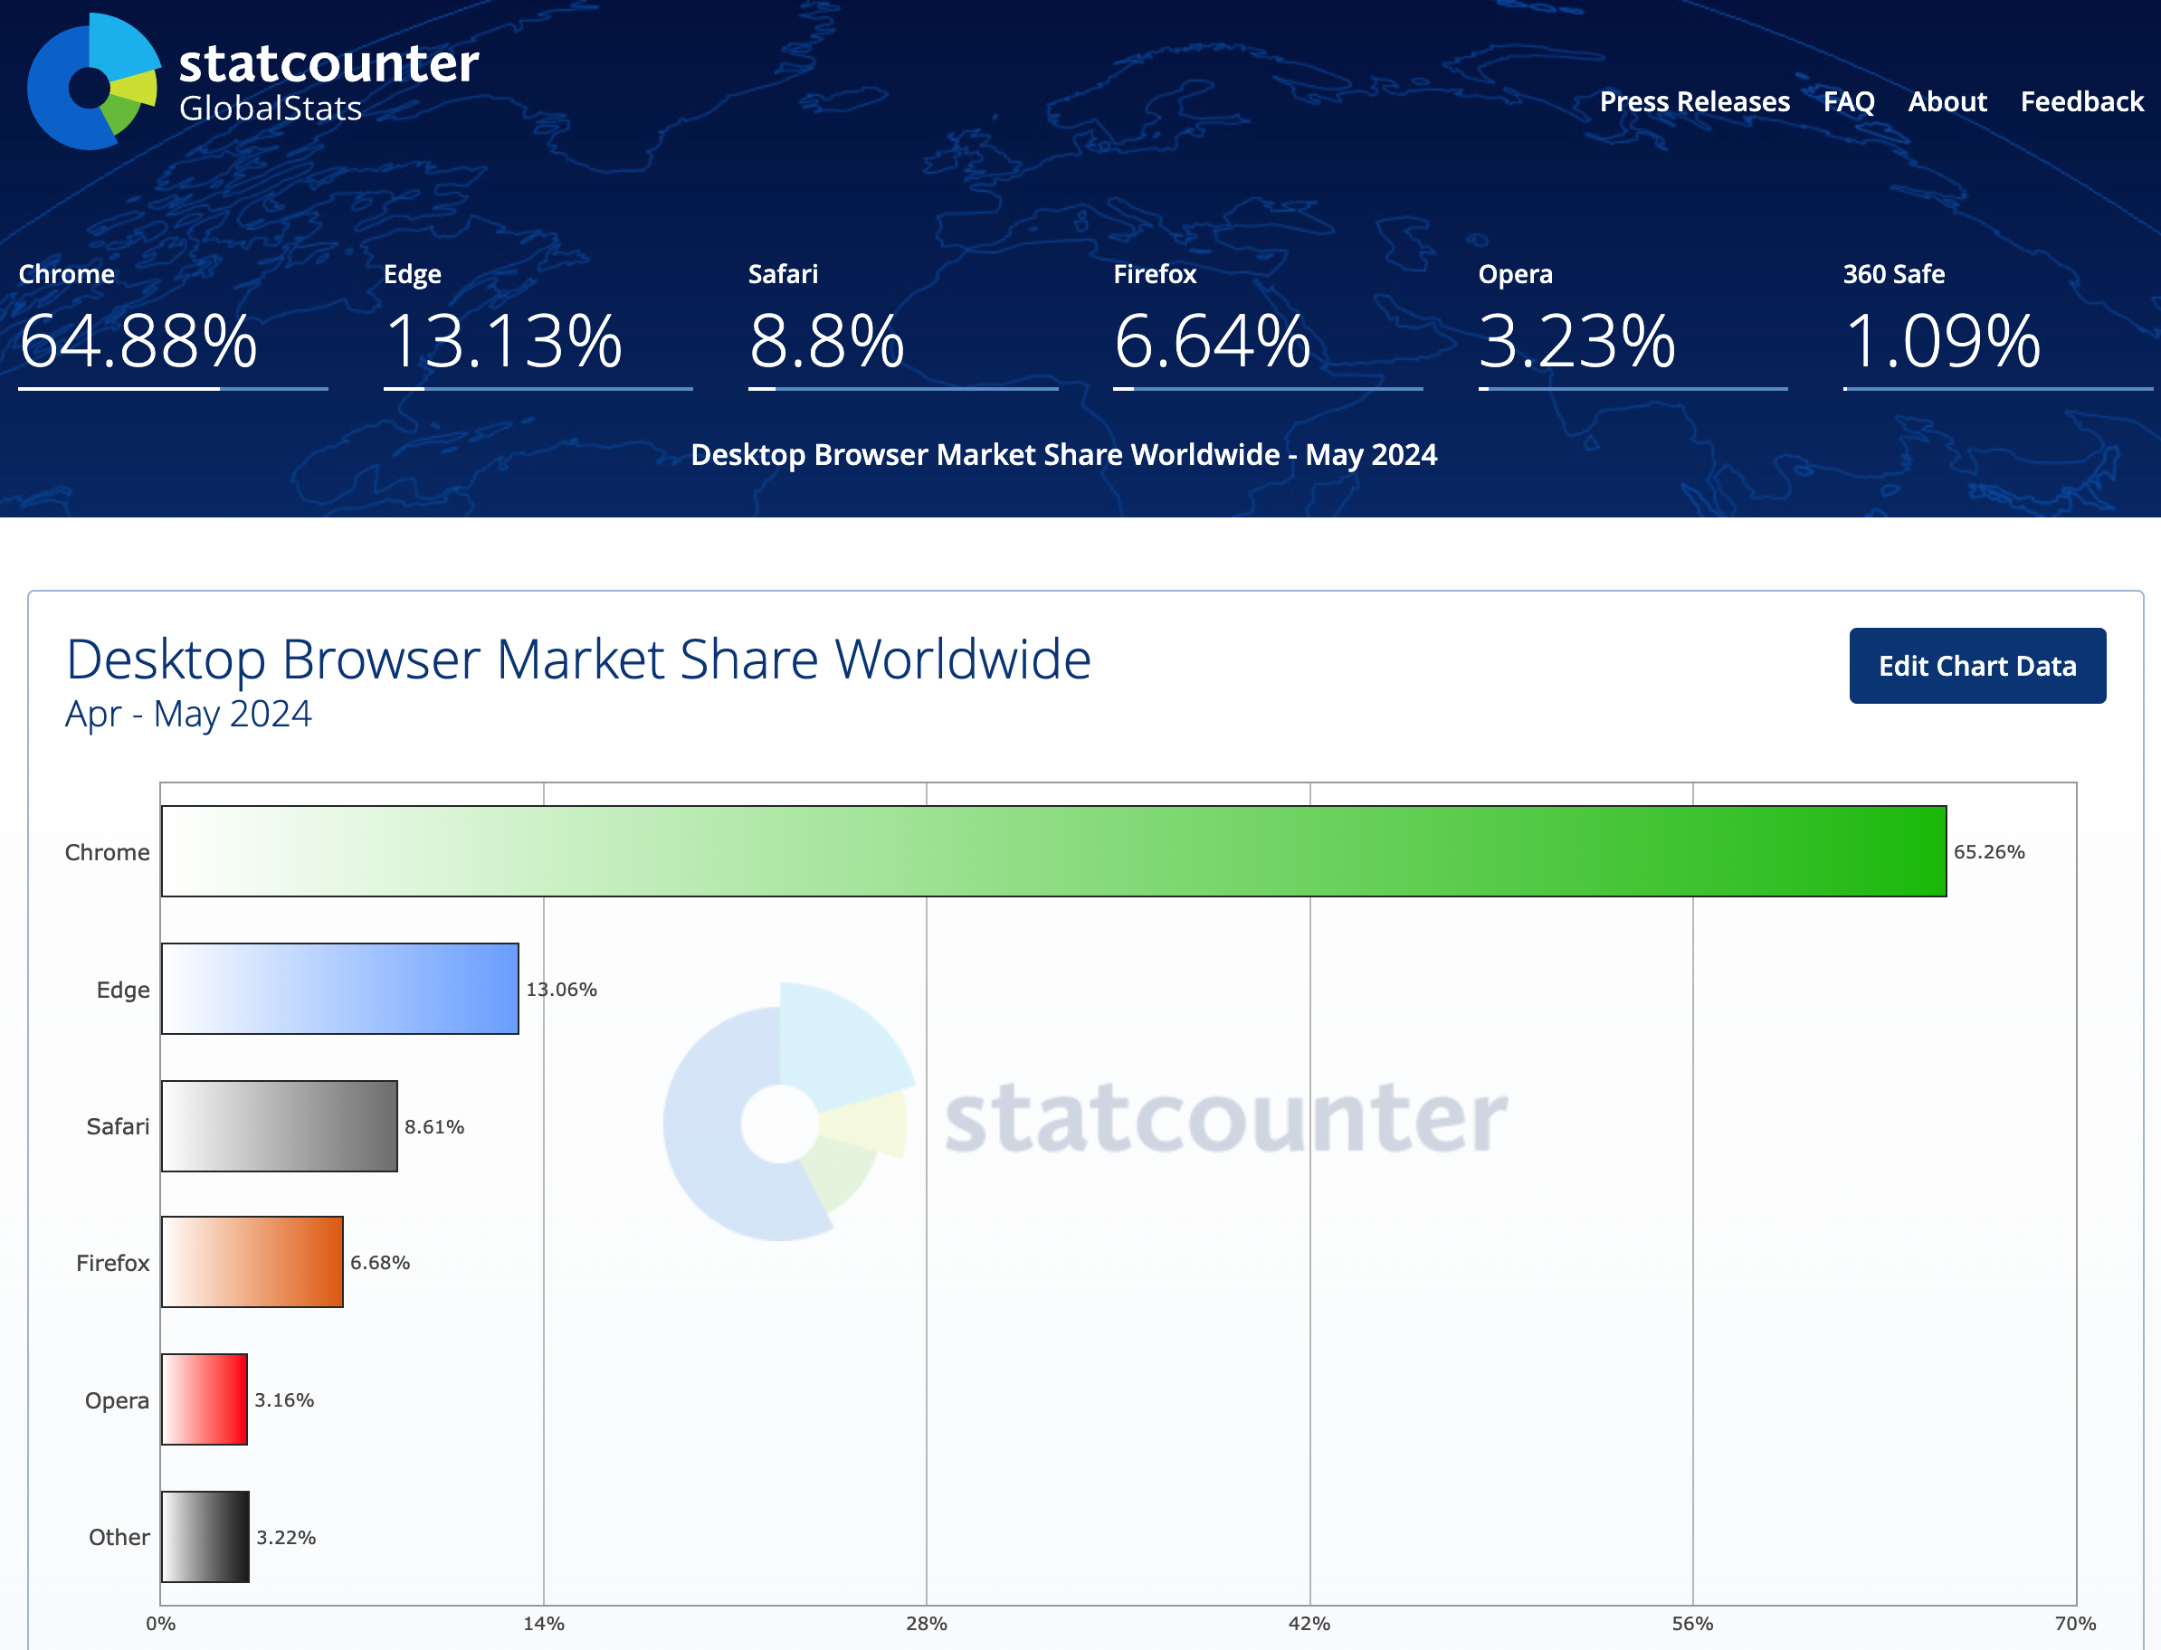The height and width of the screenshot is (1650, 2161).
Task: Click the Edit Chart Data button
Action: coord(1979,664)
